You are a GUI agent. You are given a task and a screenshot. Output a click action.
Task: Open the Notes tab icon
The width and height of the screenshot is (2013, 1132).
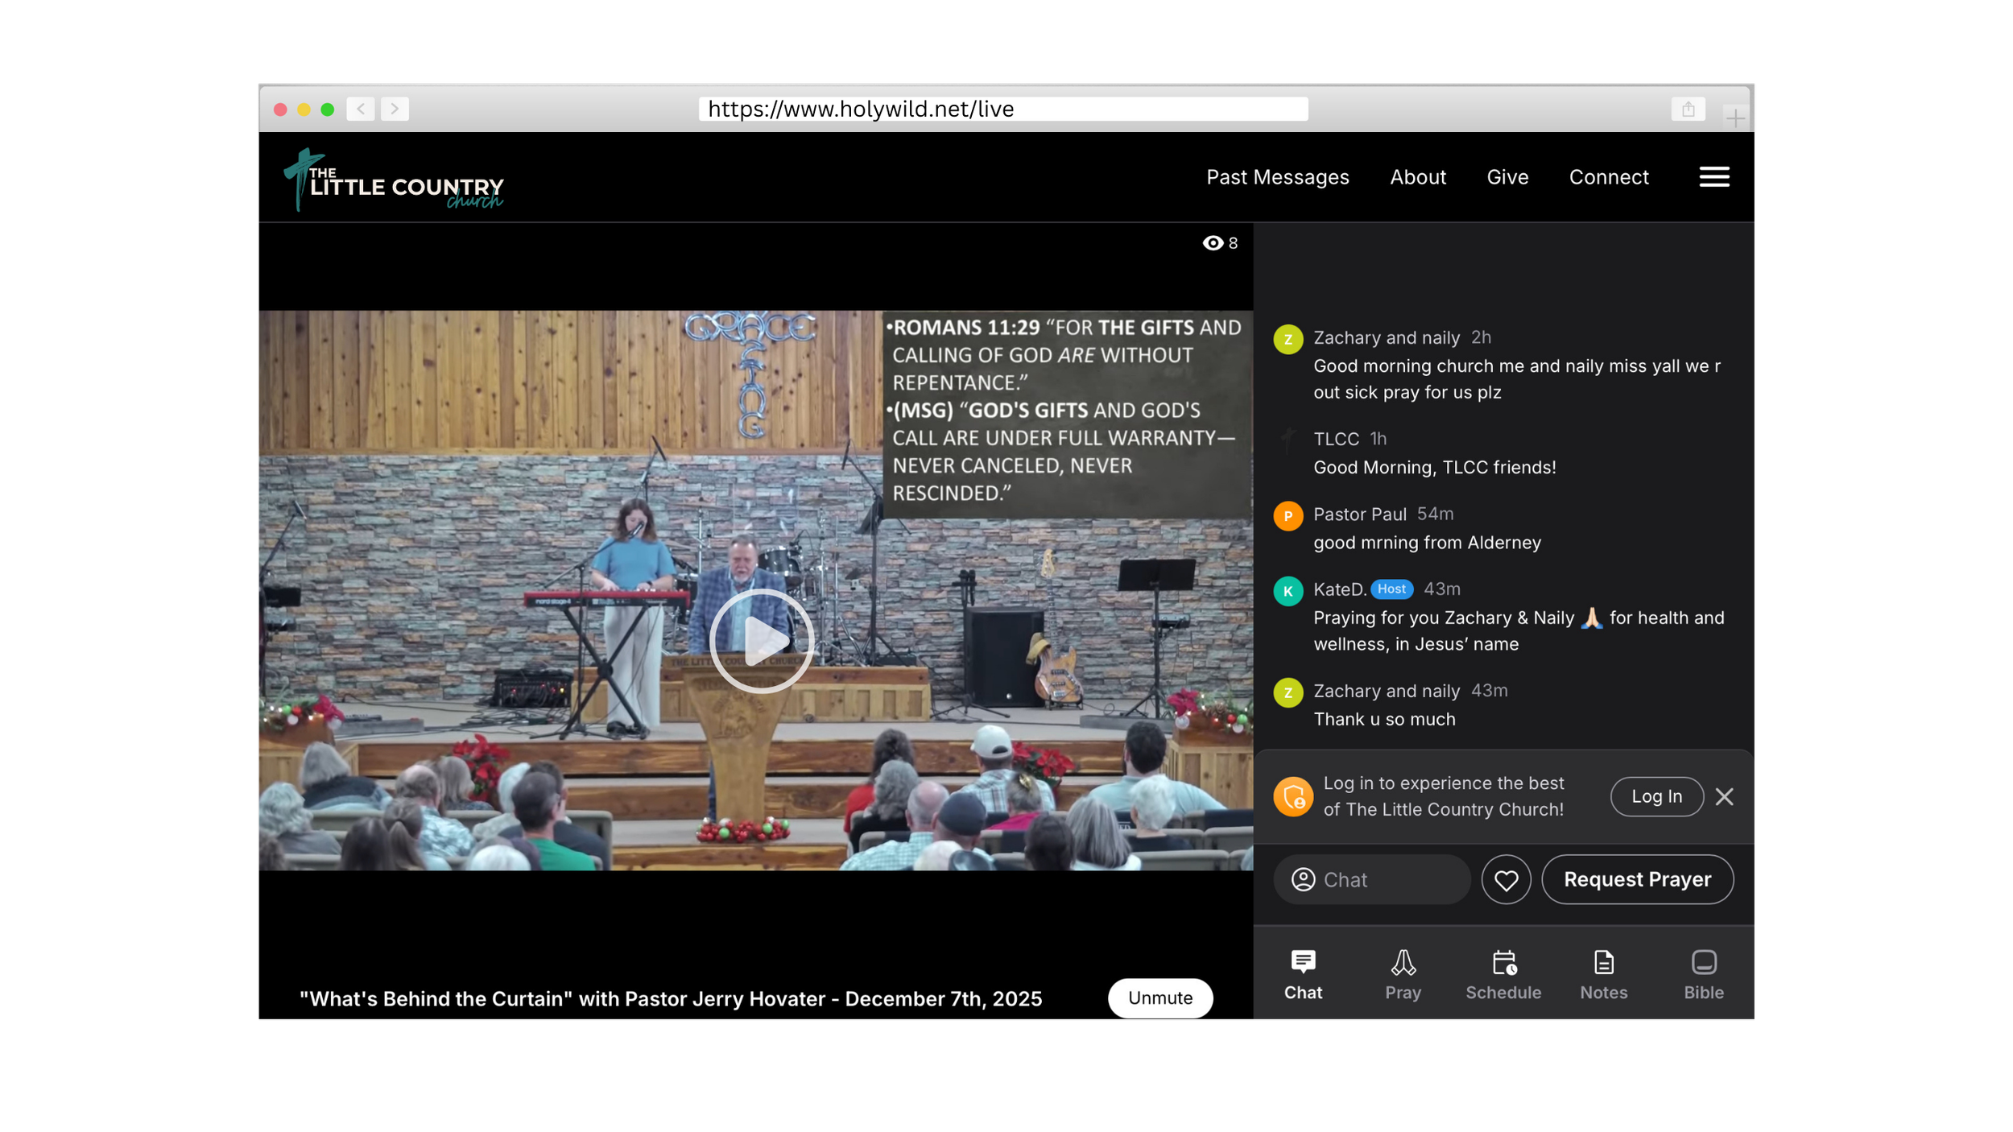[x=1603, y=963]
